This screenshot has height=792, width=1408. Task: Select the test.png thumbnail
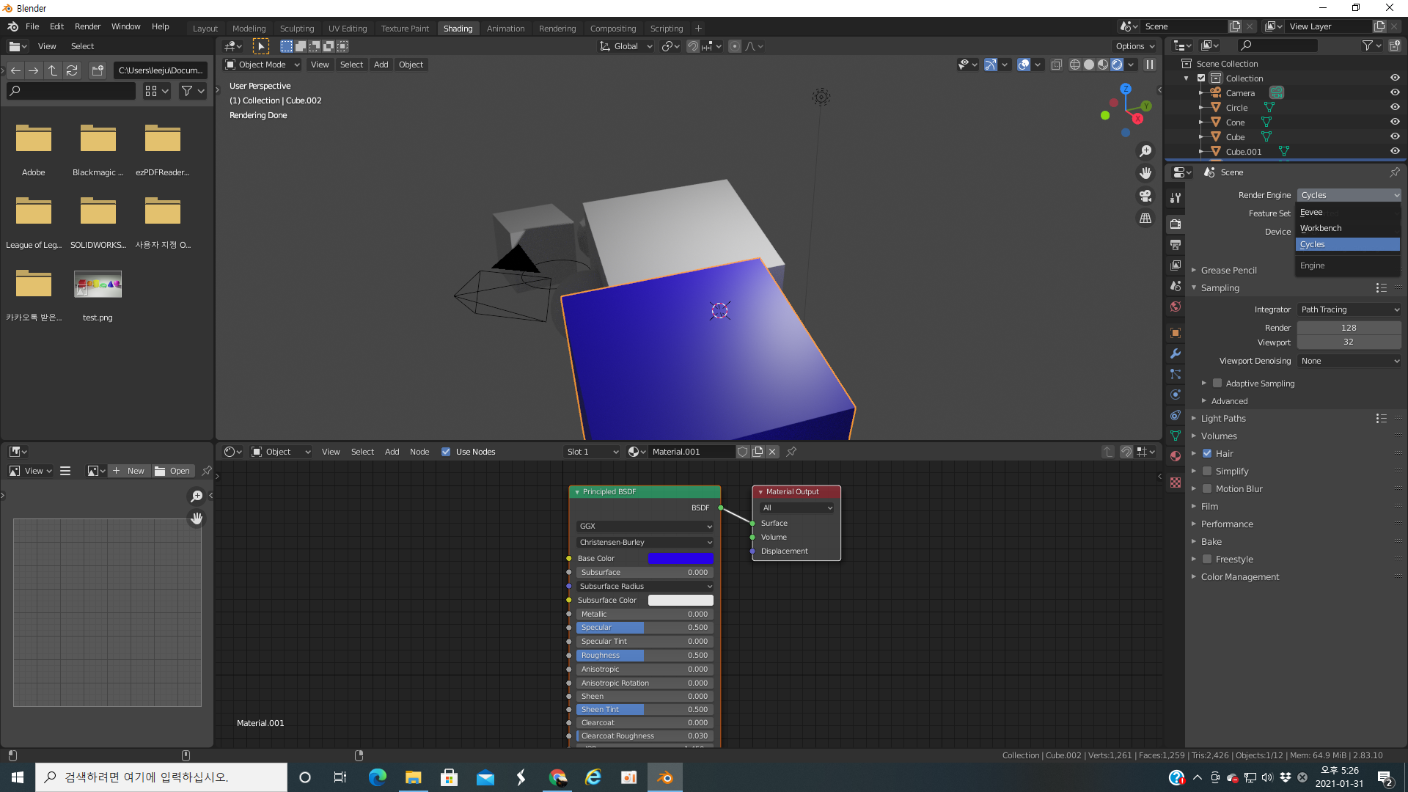point(98,285)
